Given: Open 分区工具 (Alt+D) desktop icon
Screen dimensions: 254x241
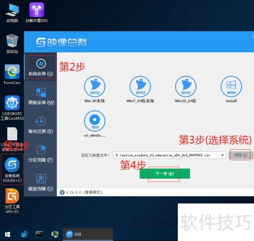Looking at the screenshot, I should 12,201.
